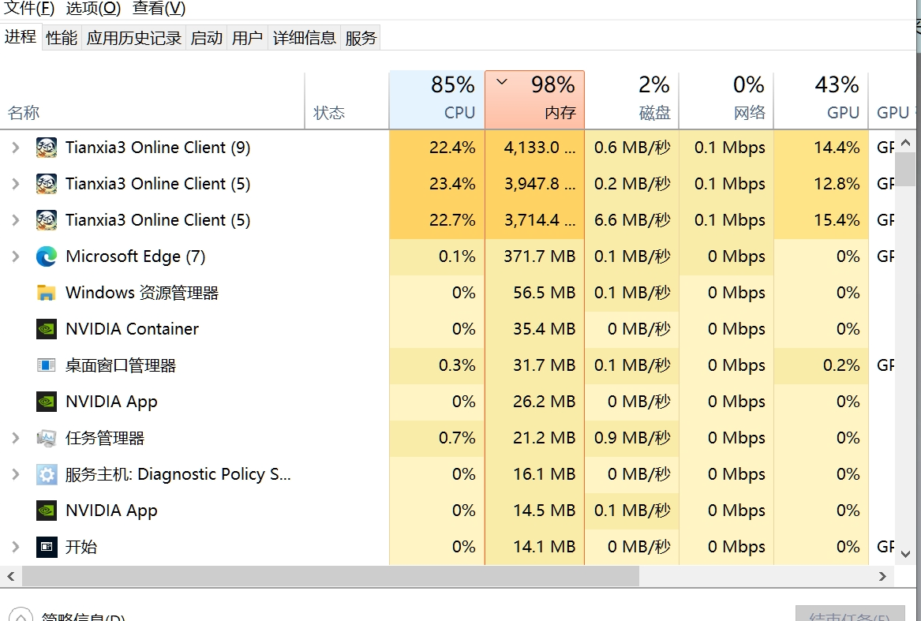Open the 查看(V) menu

tap(159, 9)
